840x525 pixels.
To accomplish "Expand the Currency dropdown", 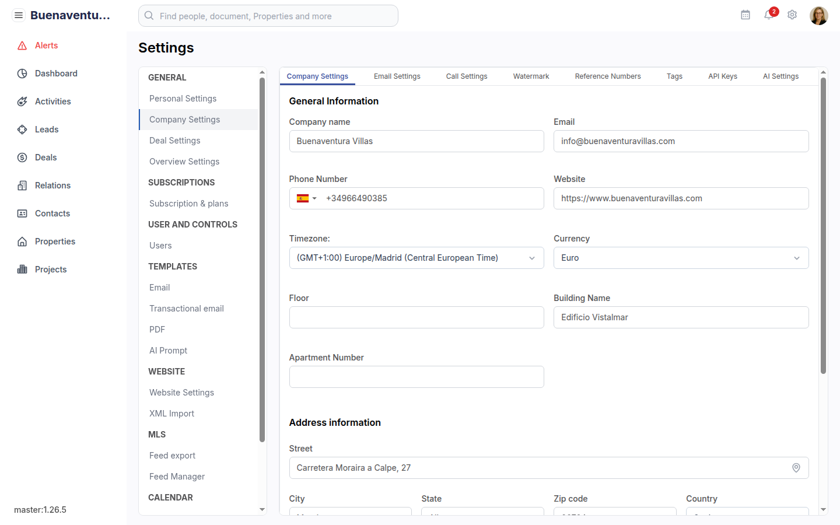I will pos(681,258).
